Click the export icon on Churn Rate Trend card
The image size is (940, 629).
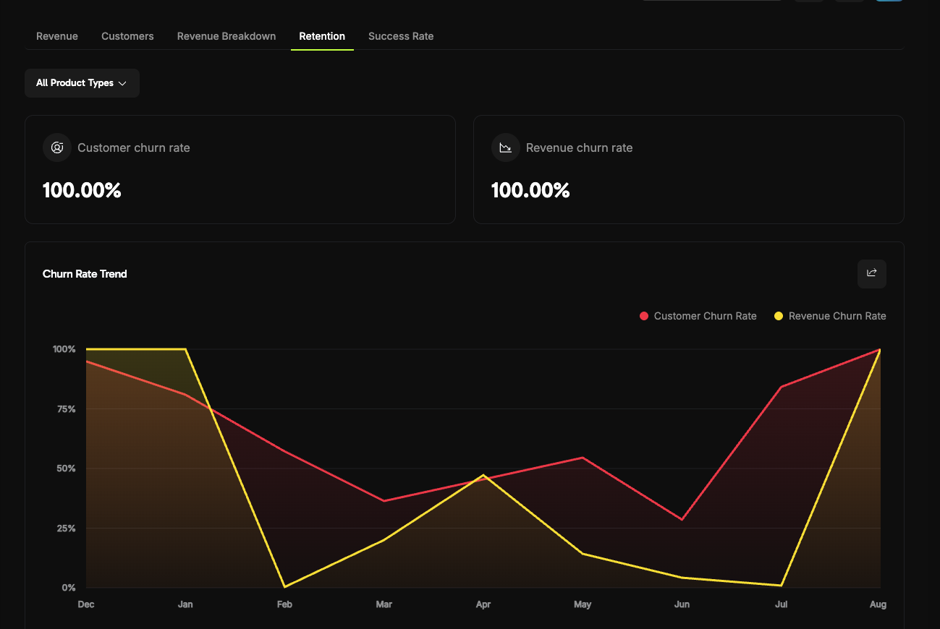[x=871, y=273]
